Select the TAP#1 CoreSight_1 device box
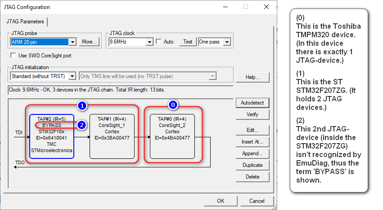This screenshot has width=383, height=210. tap(112, 136)
